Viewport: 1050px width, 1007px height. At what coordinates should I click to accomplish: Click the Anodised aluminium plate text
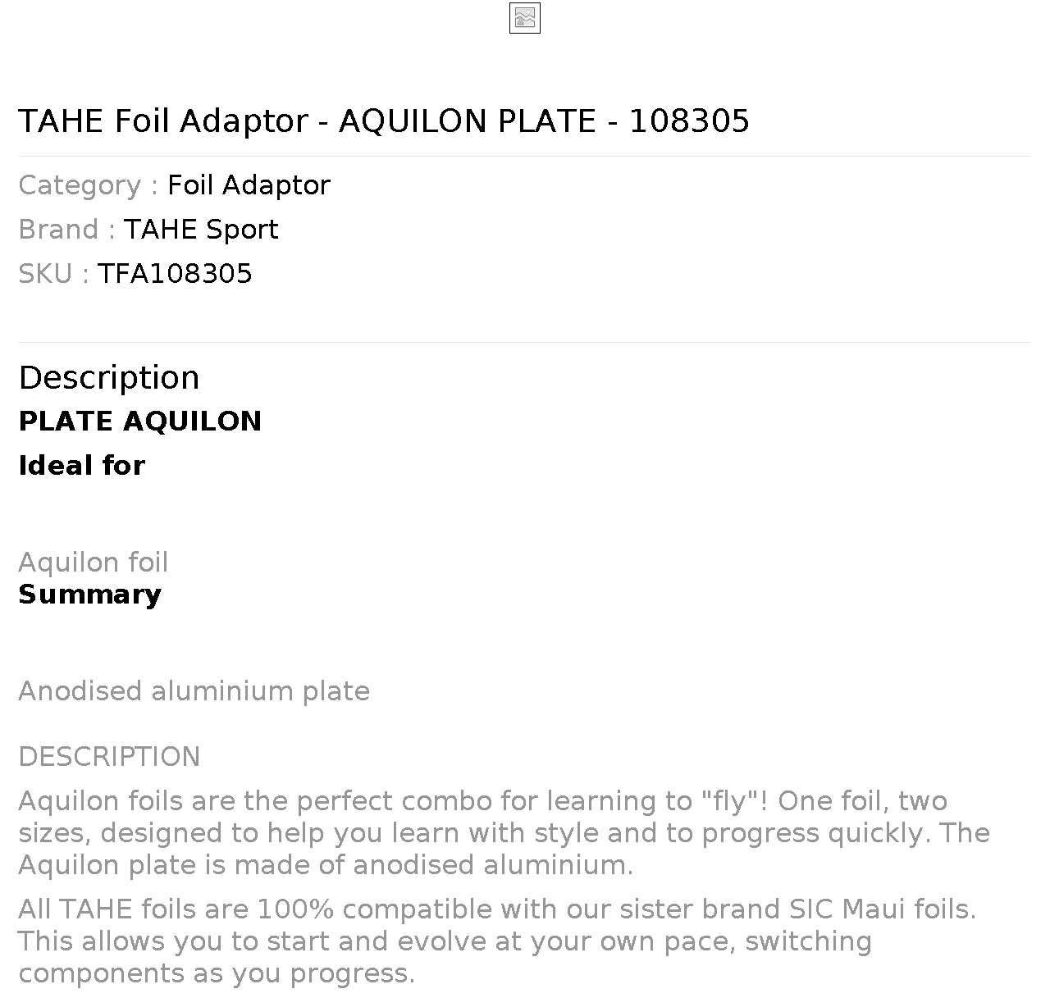pos(194,691)
